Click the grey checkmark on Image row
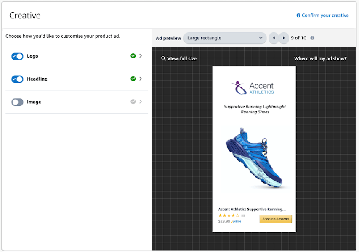 pyautogui.click(x=133, y=102)
